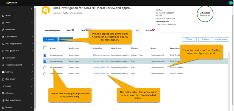This screenshot has height=111, width=234.
Task: Uncheck the first Soft delete emails row
Action: [45, 56]
